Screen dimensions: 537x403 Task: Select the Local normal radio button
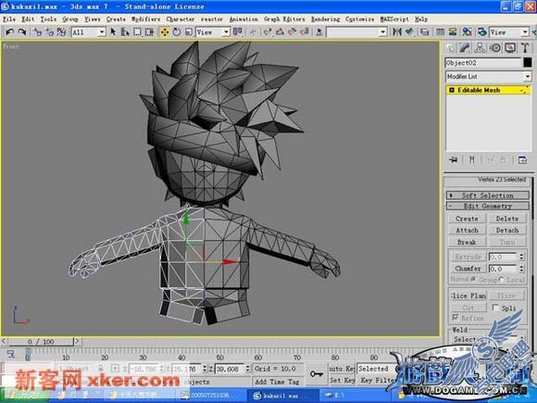pyautogui.click(x=502, y=279)
